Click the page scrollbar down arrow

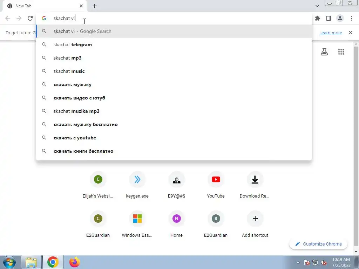tap(356, 251)
